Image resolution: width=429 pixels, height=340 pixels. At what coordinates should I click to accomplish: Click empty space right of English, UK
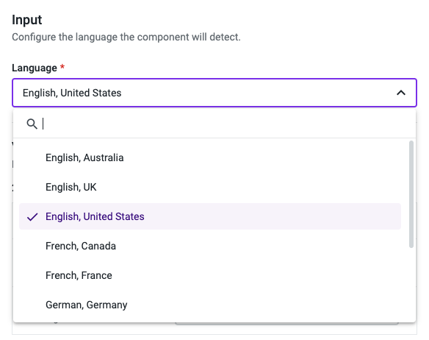pos(246,187)
